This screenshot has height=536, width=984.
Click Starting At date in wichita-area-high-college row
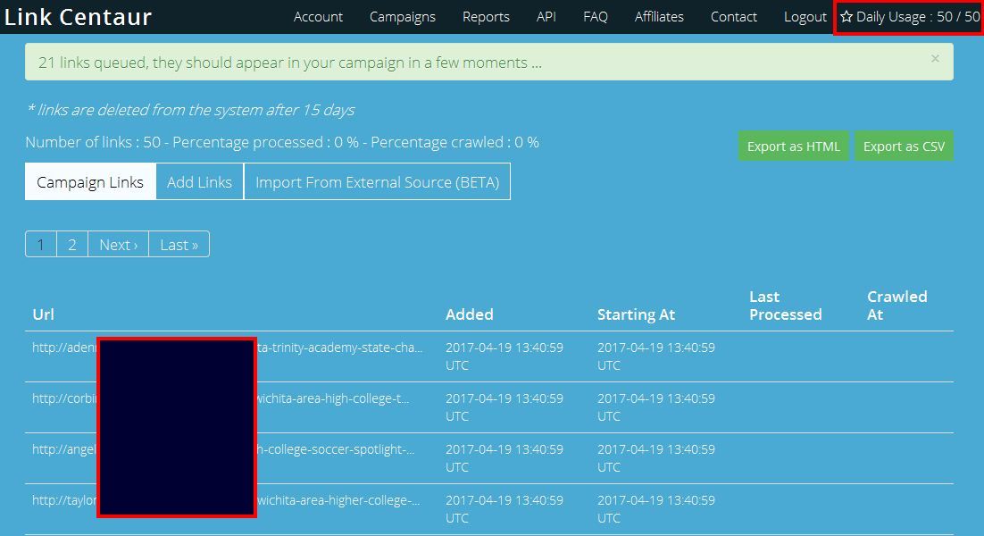pos(656,407)
